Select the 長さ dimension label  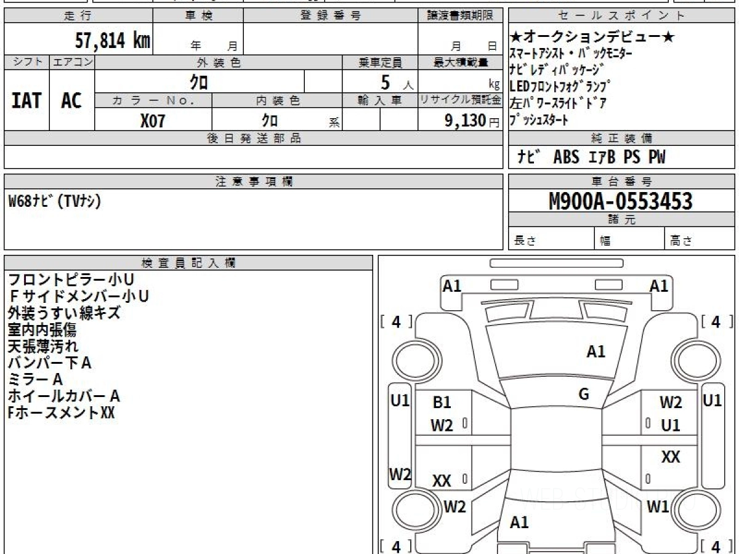pyautogui.click(x=525, y=241)
